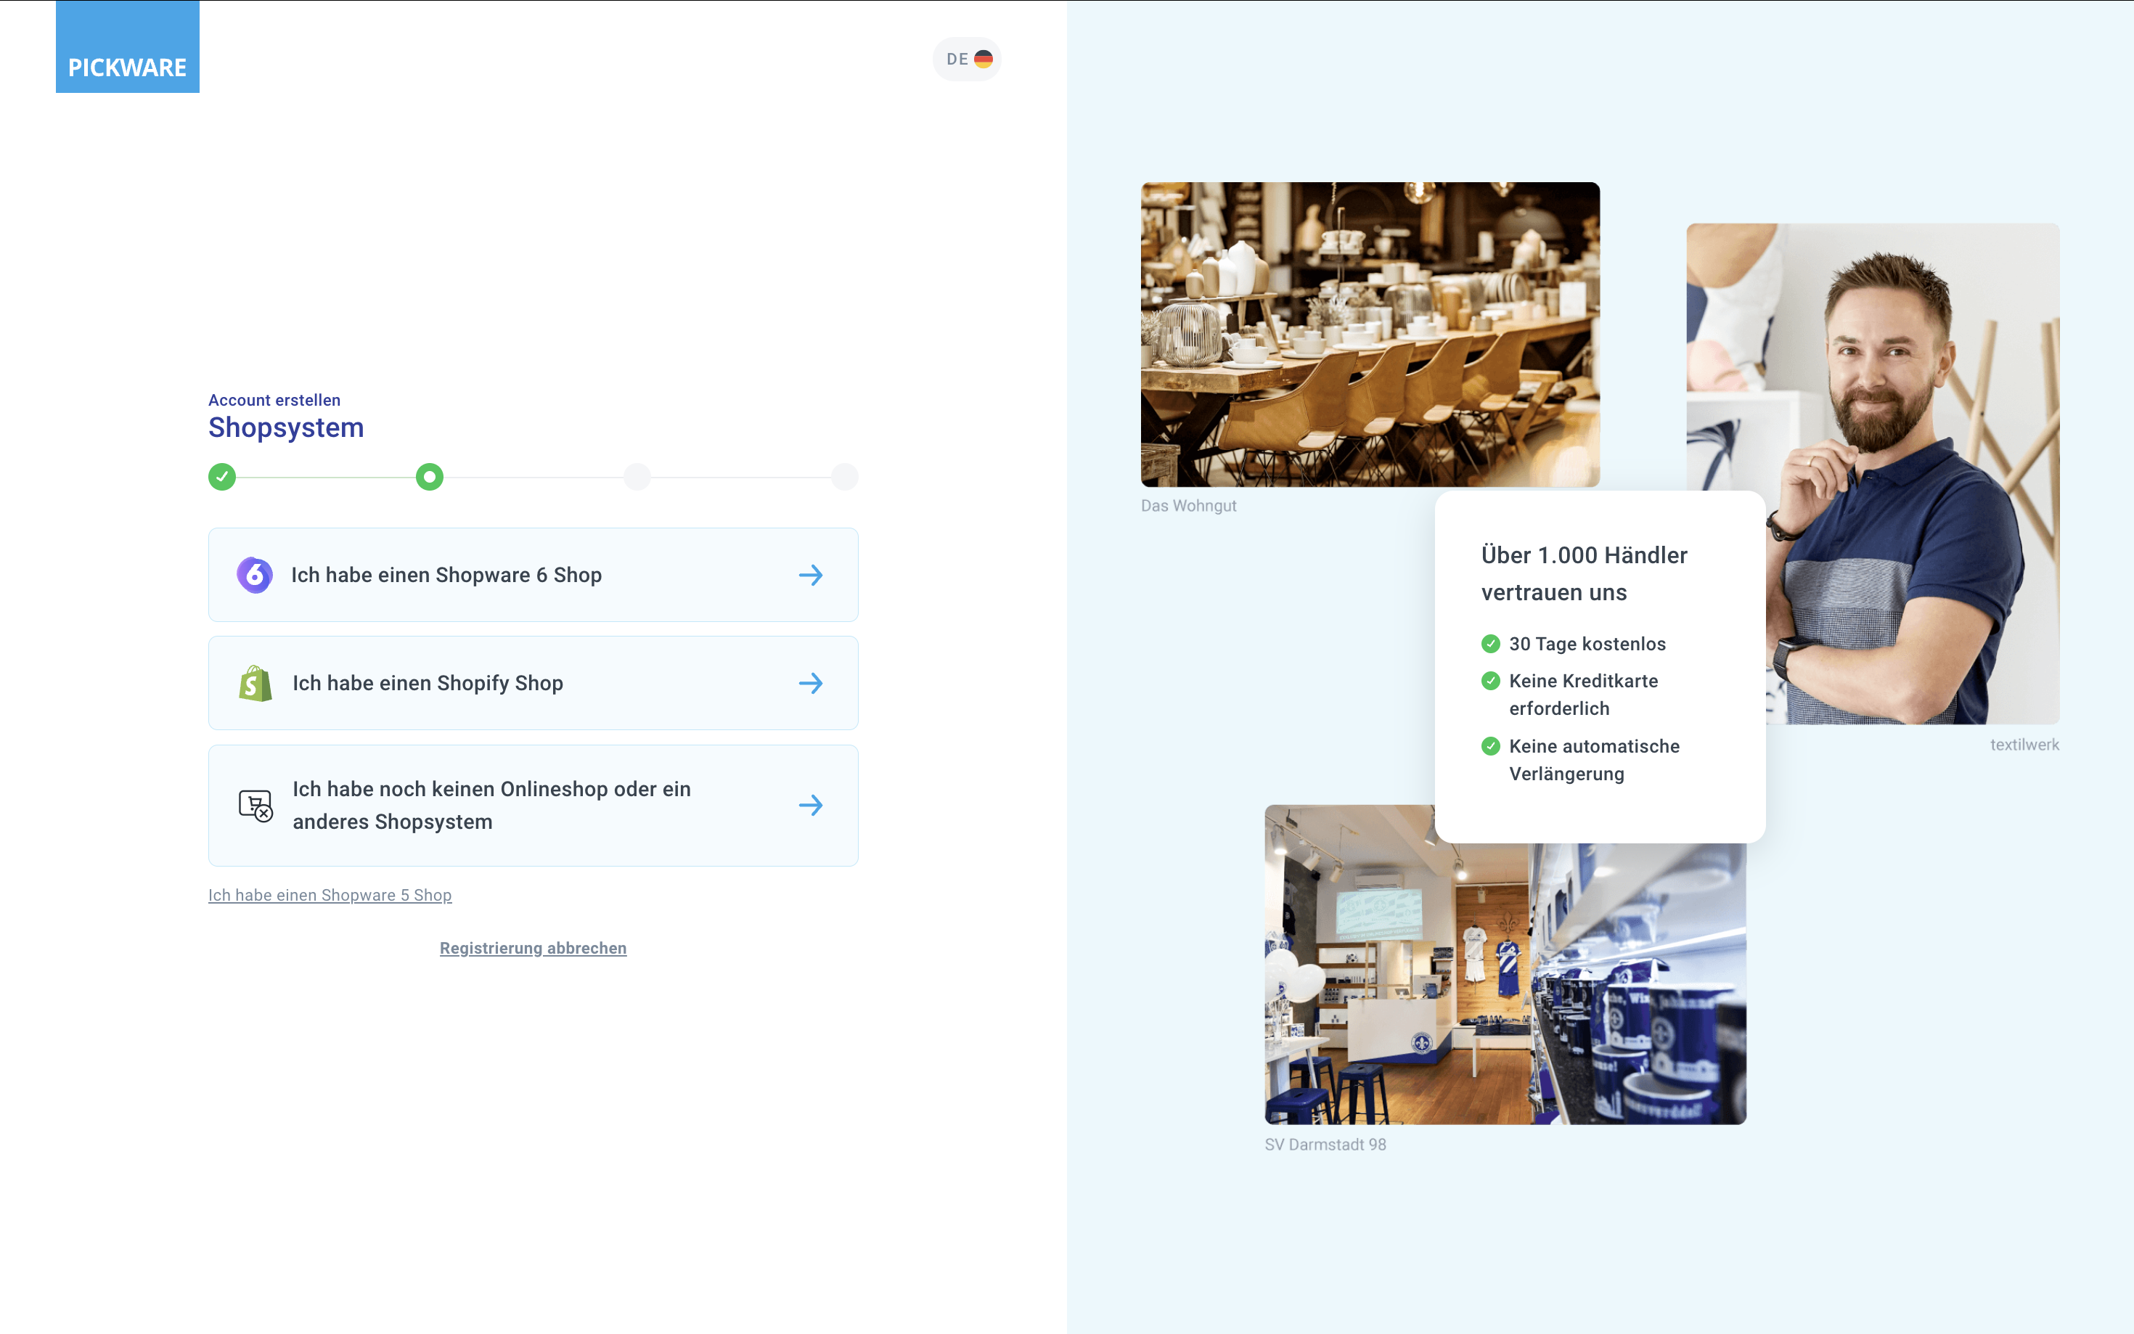Click the completed first step checkmark
This screenshot has width=2134, height=1334.
click(x=222, y=478)
